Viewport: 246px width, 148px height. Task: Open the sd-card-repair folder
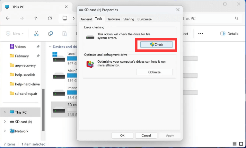pos(26,94)
